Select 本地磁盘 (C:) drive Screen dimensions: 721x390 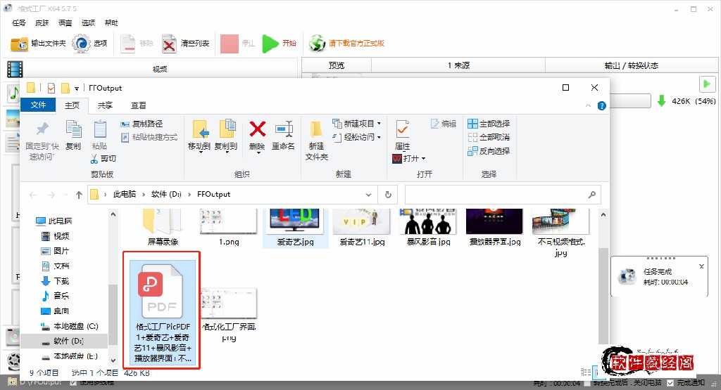70,326
